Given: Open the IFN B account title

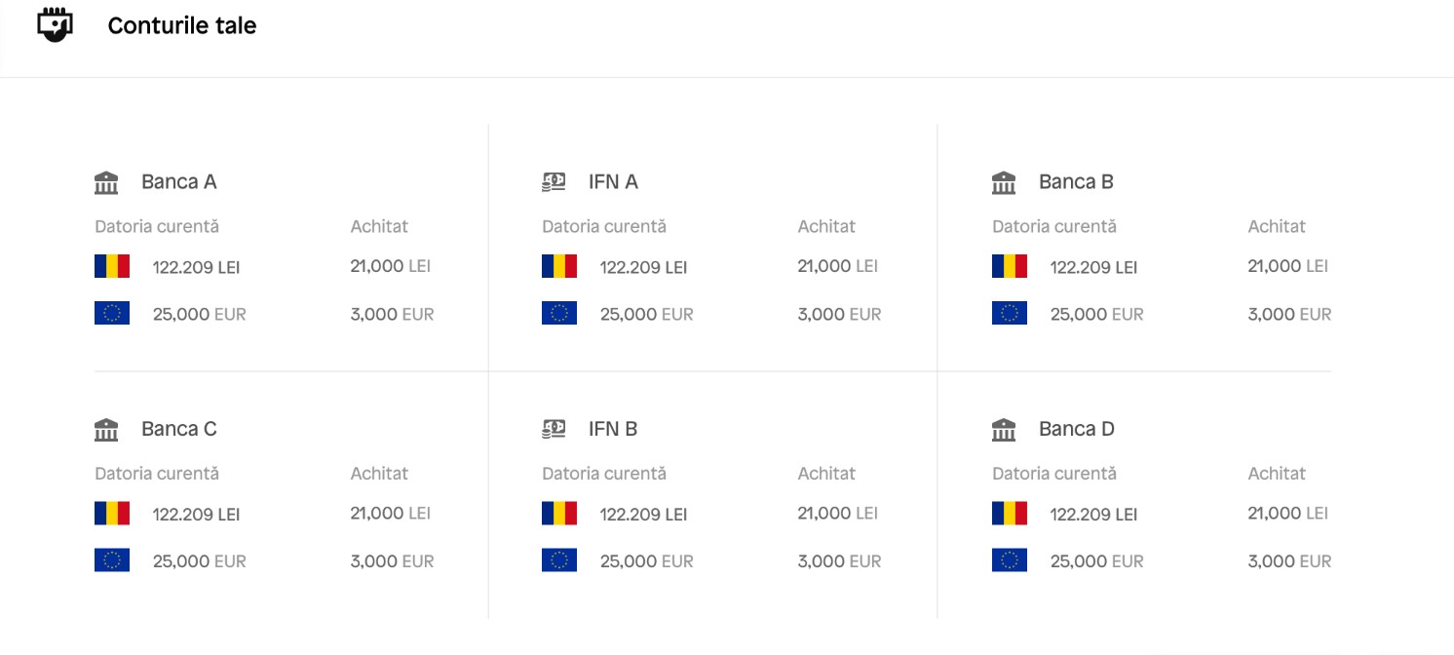Looking at the screenshot, I should tap(613, 430).
